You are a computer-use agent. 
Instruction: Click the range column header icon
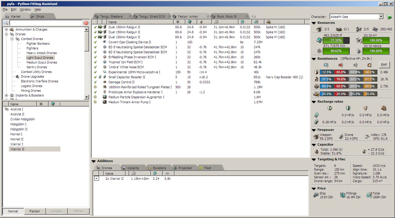pyautogui.click(x=216, y=22)
